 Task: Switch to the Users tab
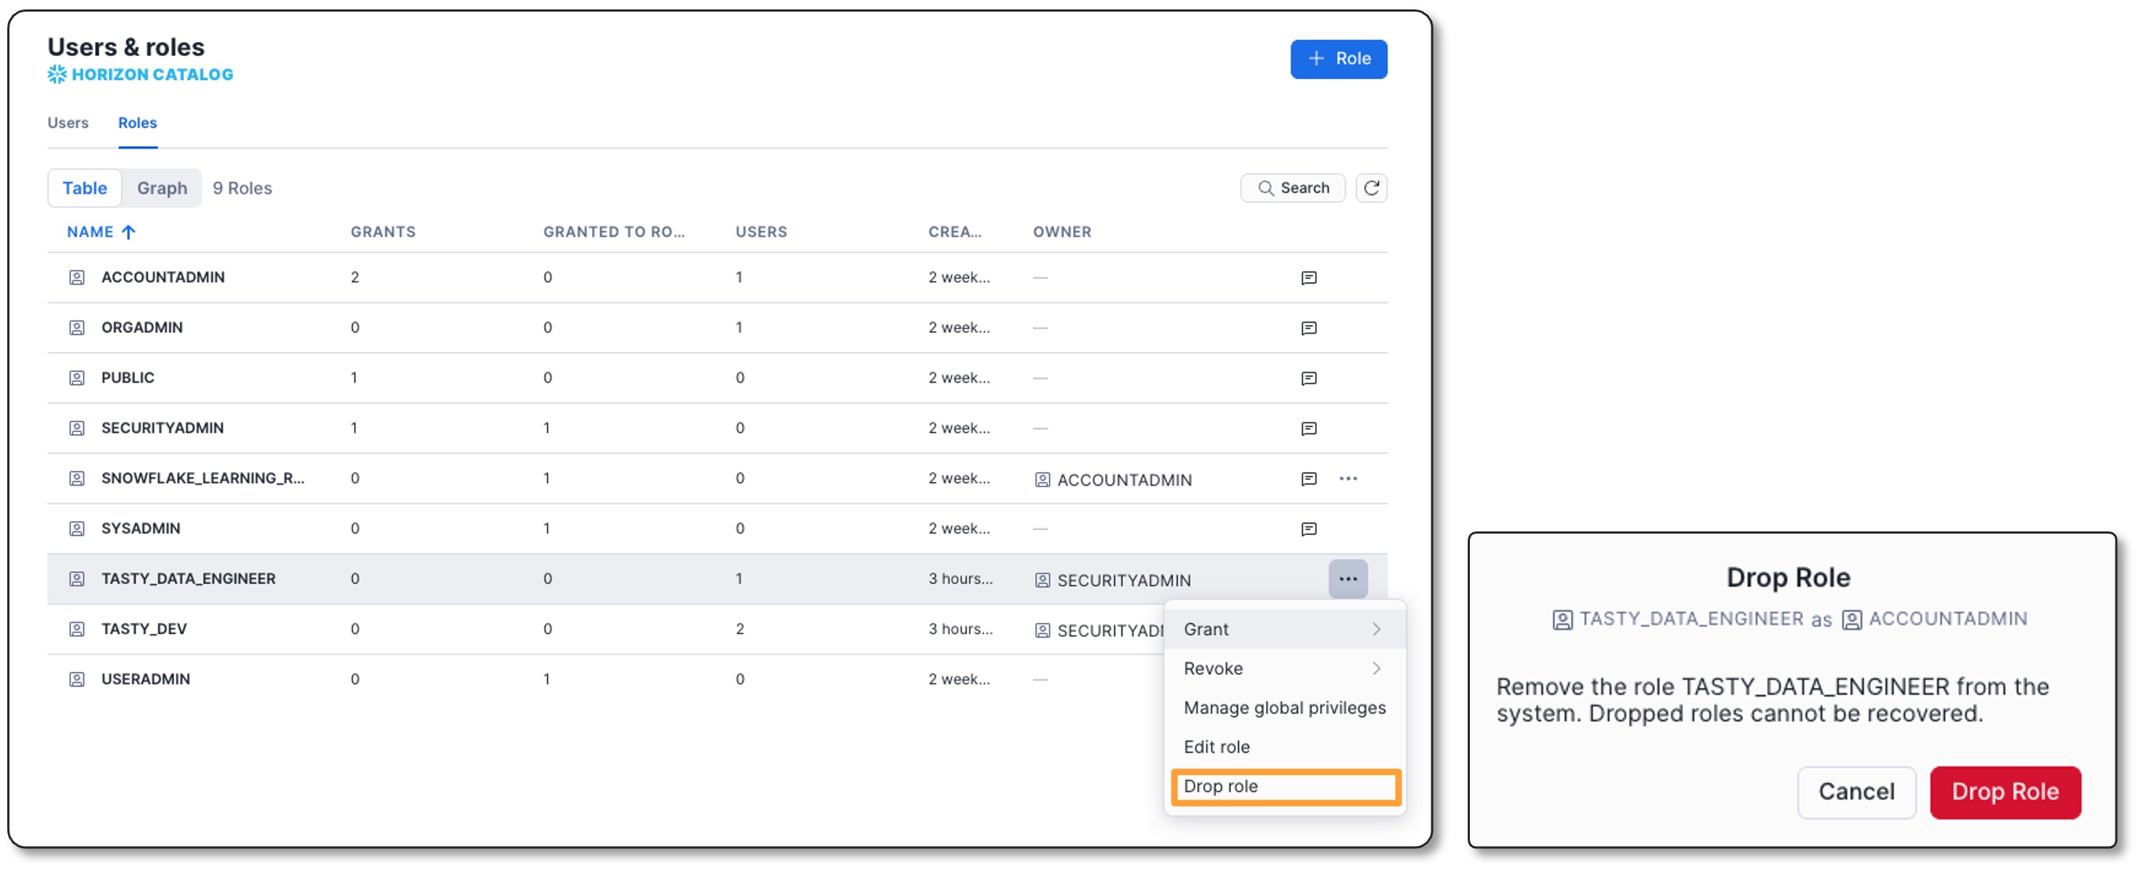(x=67, y=123)
